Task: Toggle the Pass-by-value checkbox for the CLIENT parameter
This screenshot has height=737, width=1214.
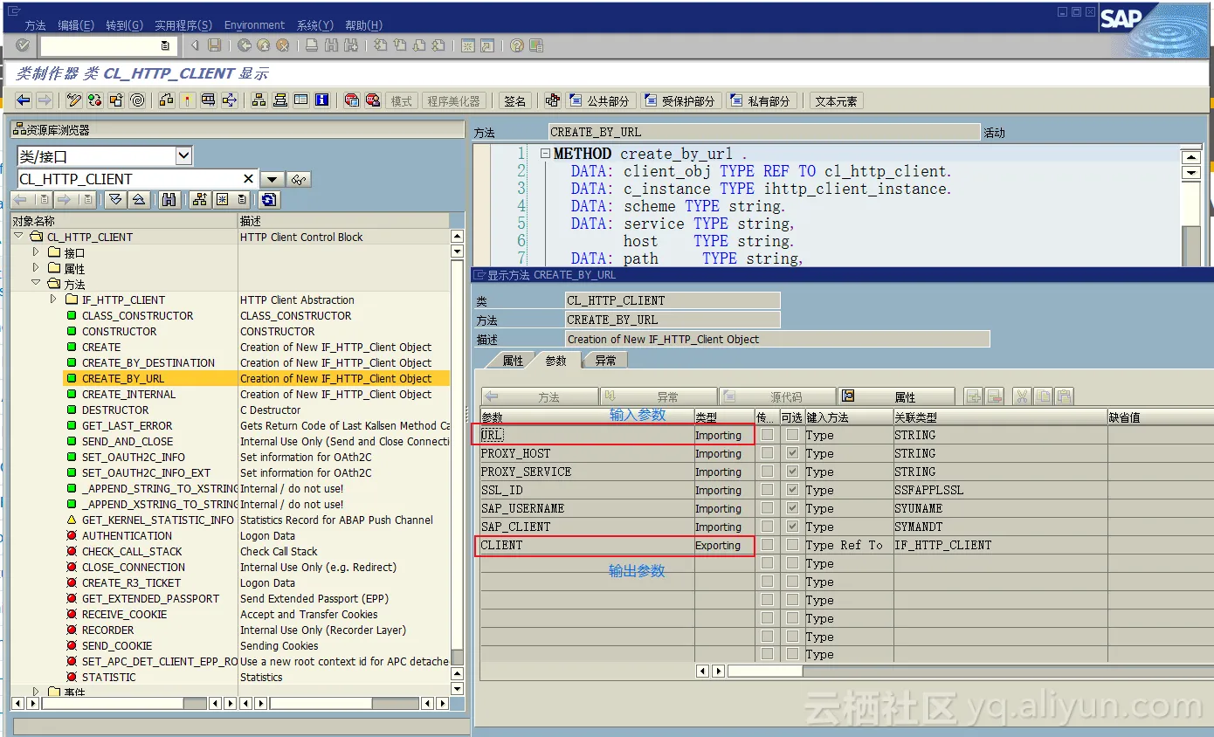Action: pyautogui.click(x=767, y=545)
